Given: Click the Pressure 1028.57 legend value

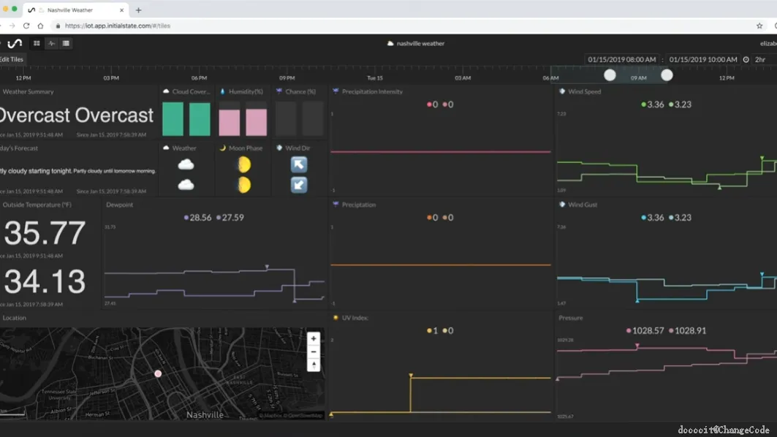Looking at the screenshot, I should coord(648,330).
